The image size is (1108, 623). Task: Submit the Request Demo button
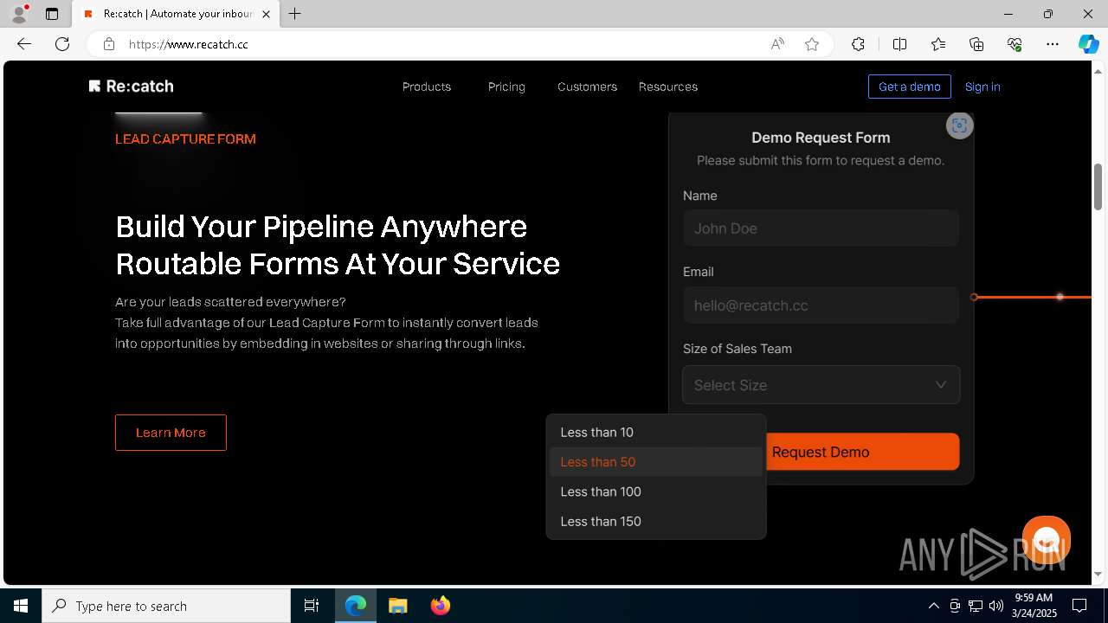tap(821, 452)
